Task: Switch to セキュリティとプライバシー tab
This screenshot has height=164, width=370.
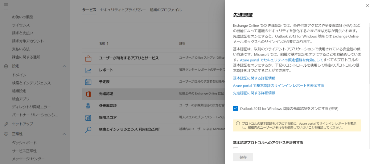Action: coord(123,10)
